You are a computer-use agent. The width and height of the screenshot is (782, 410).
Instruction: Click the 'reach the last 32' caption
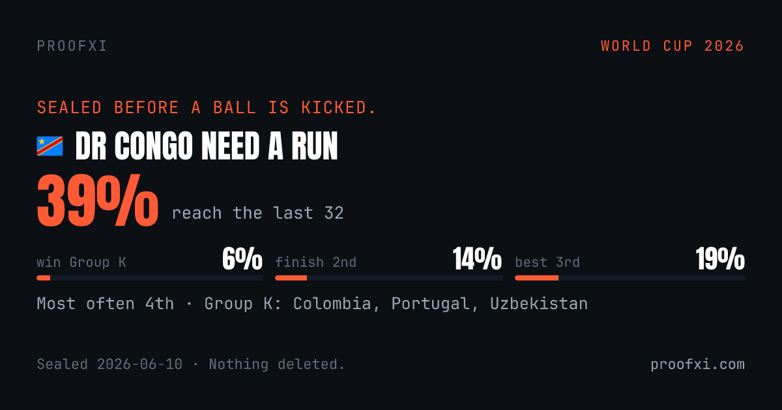tap(257, 213)
